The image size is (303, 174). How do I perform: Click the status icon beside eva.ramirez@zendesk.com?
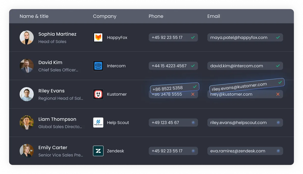278,151
